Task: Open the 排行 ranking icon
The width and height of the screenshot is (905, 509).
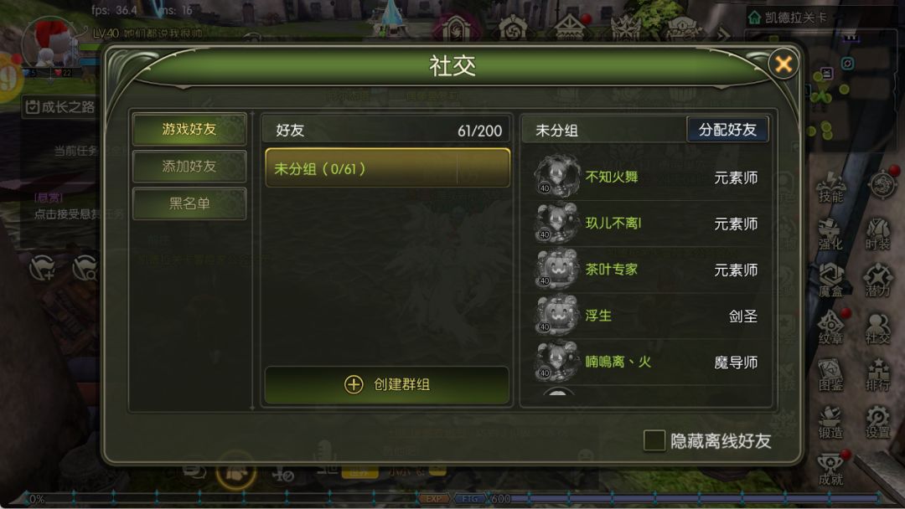Action: [x=878, y=375]
